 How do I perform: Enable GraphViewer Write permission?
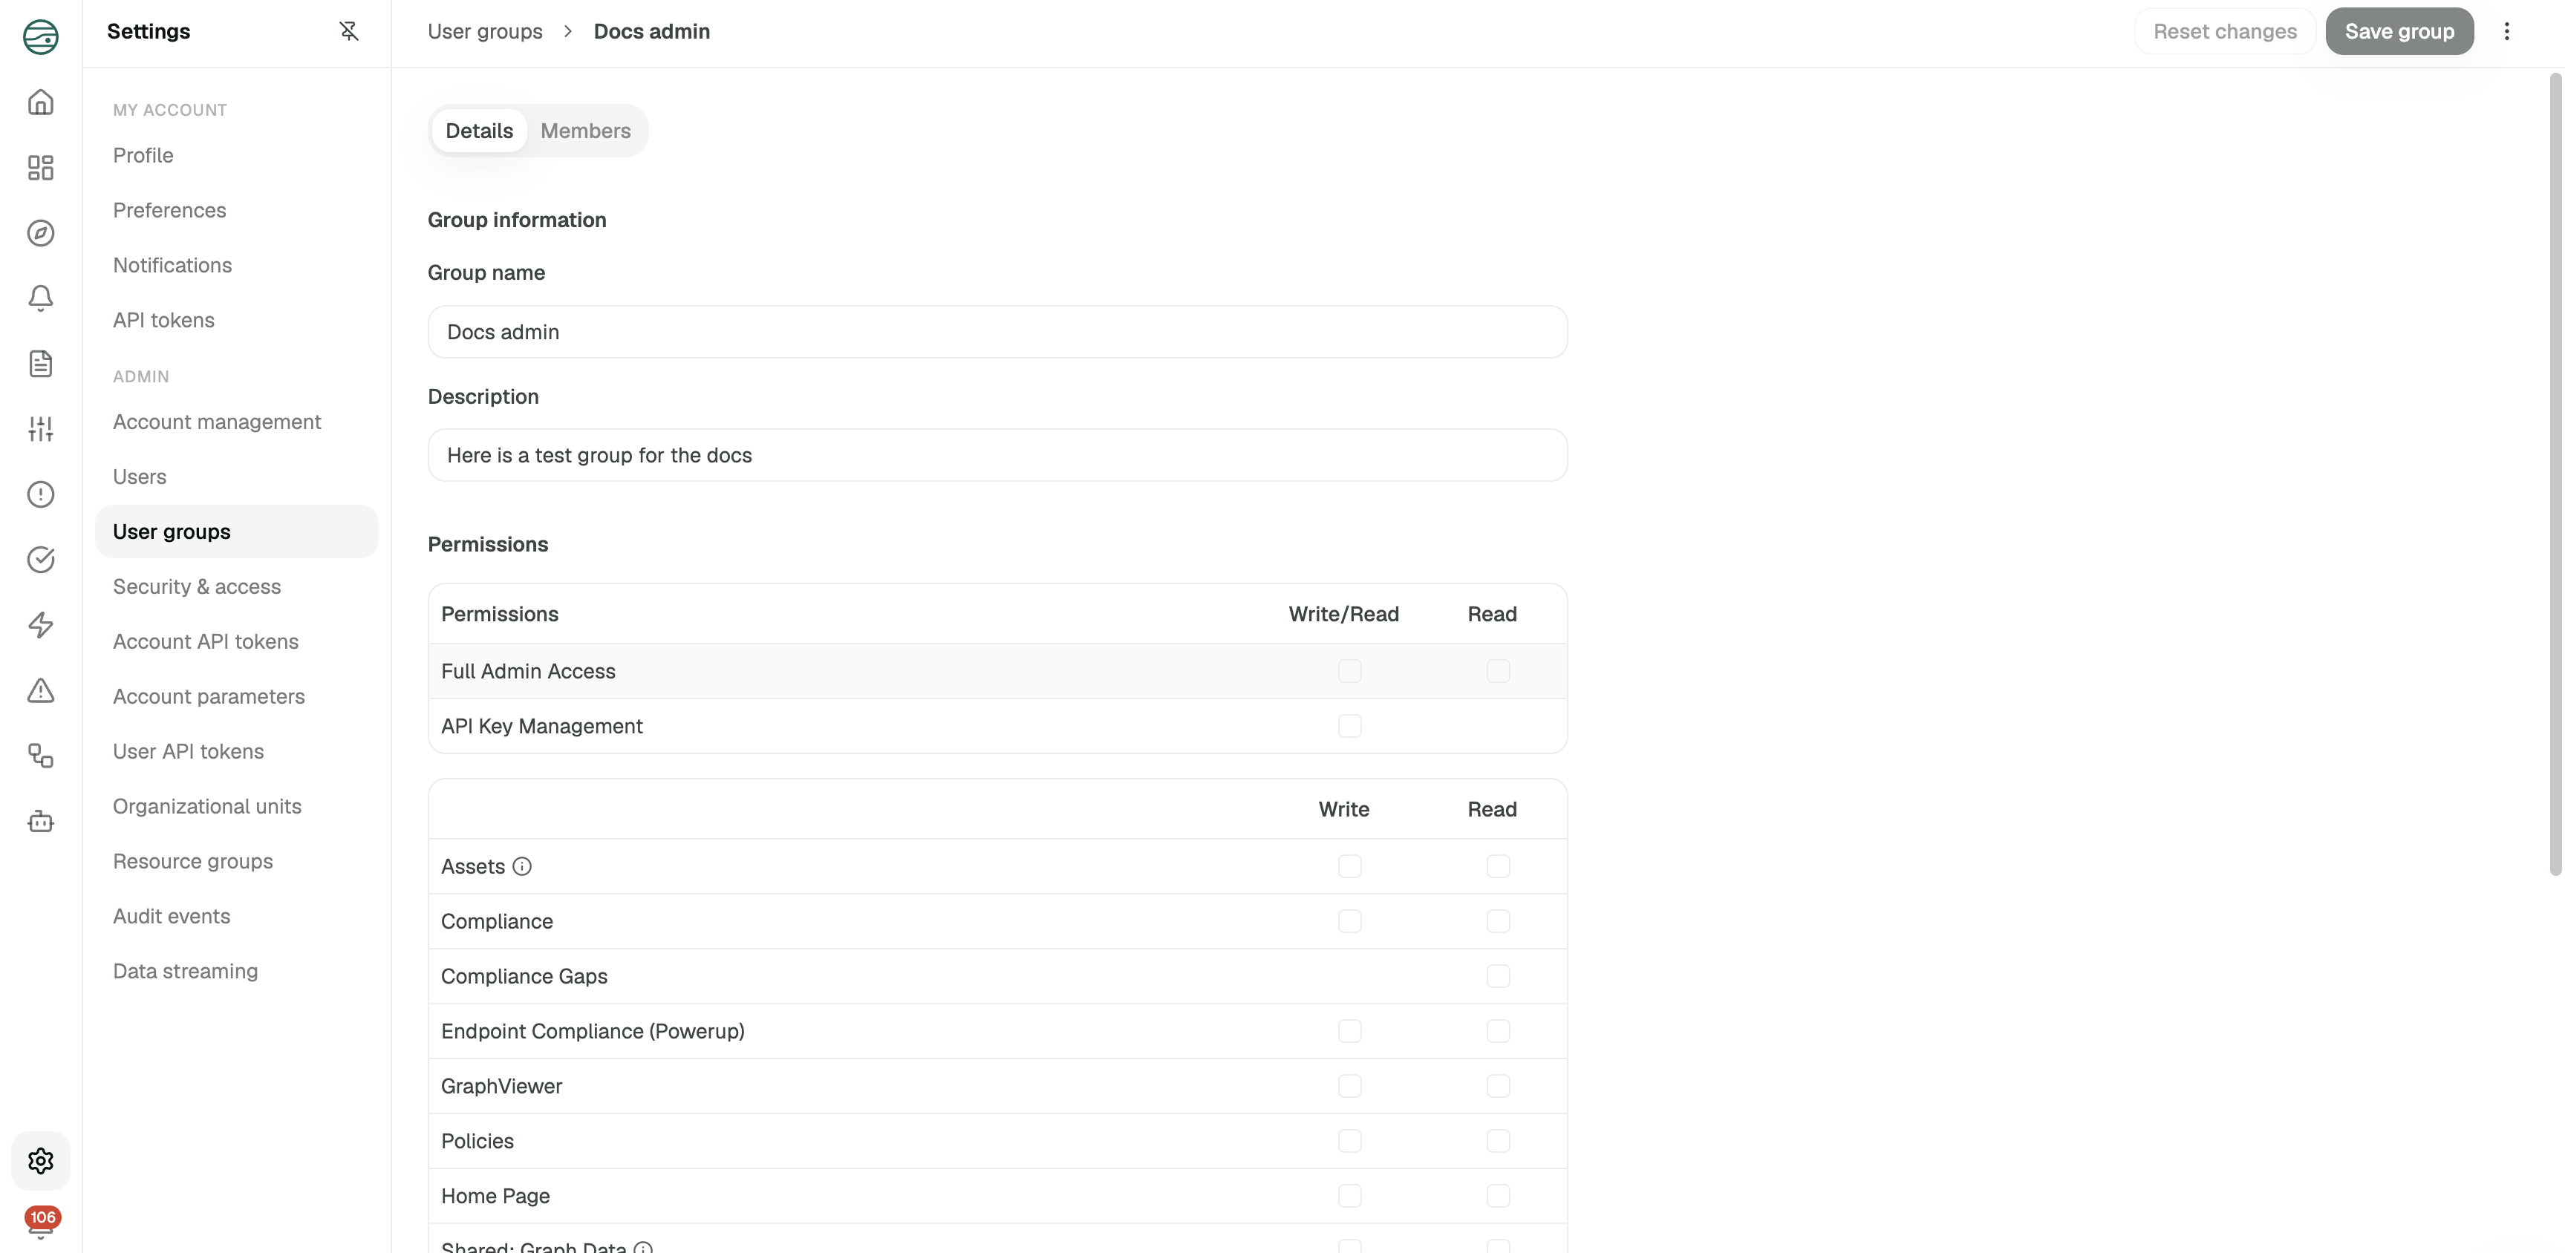click(1349, 1086)
